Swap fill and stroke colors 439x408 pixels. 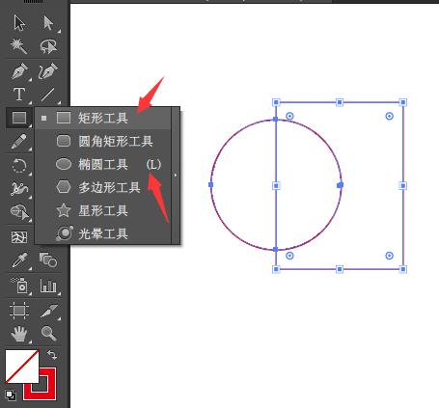pos(52,355)
